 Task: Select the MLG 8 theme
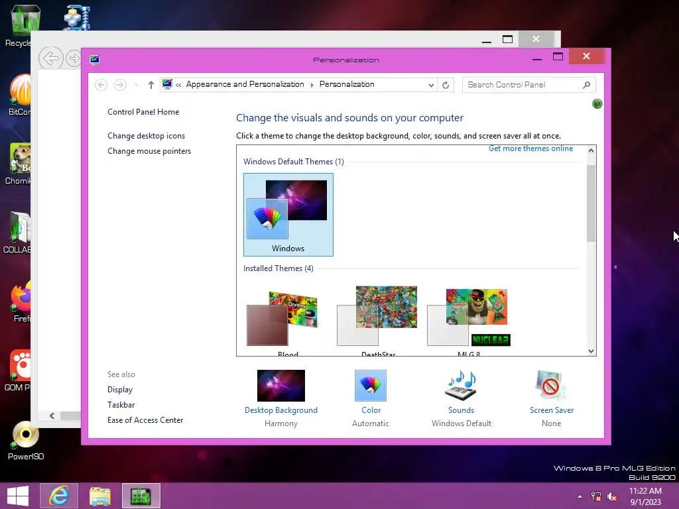469,320
